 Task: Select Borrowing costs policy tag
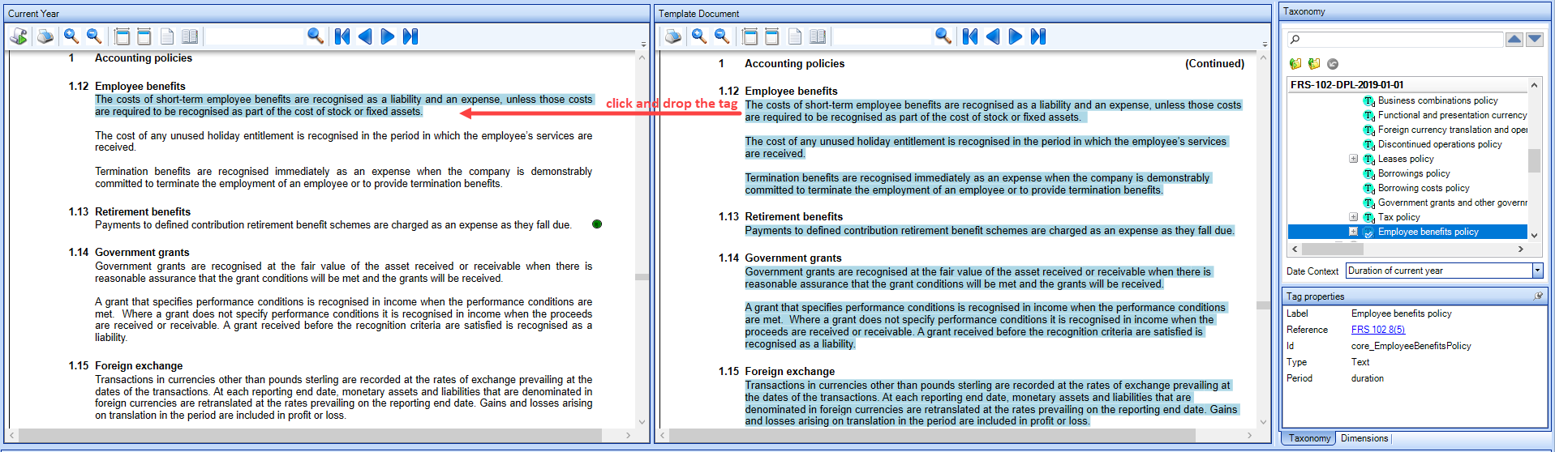[1424, 188]
